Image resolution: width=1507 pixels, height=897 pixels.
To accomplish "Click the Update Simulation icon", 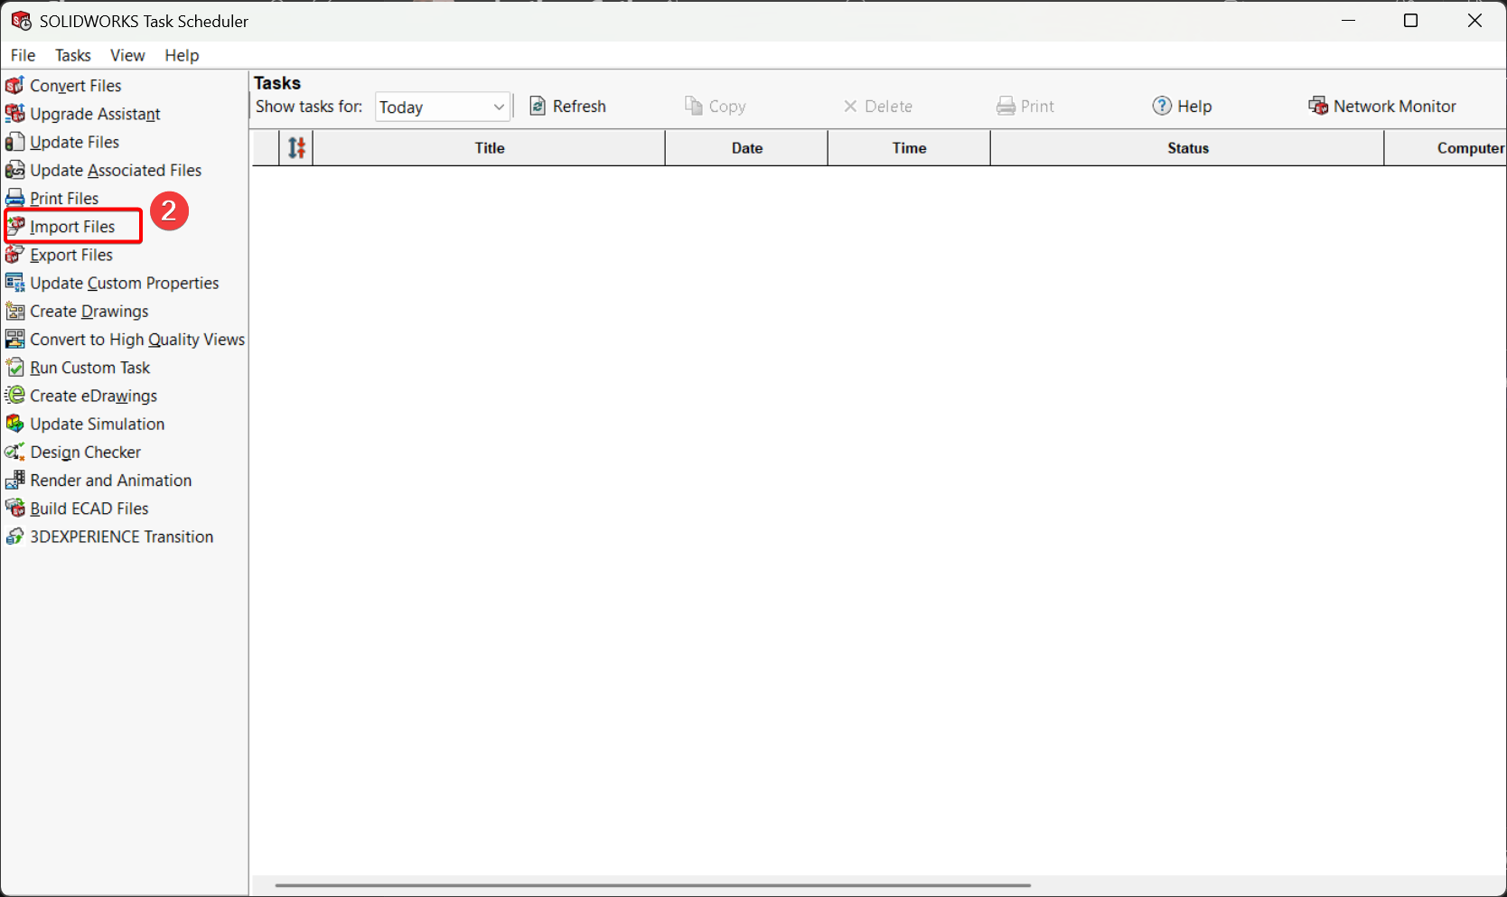I will pos(14,424).
